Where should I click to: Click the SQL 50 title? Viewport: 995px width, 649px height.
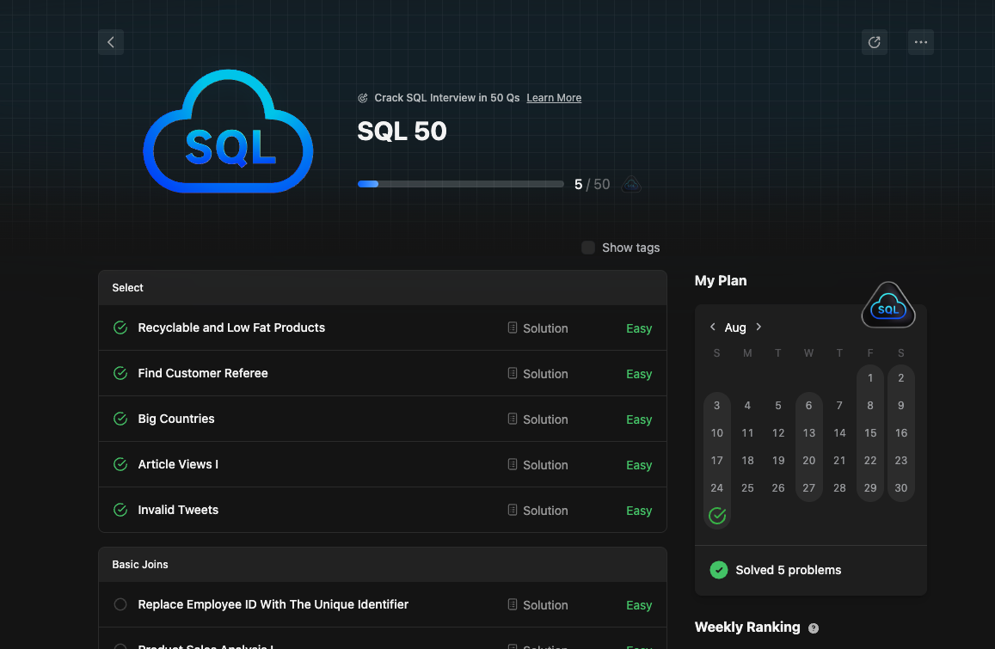[x=402, y=132]
